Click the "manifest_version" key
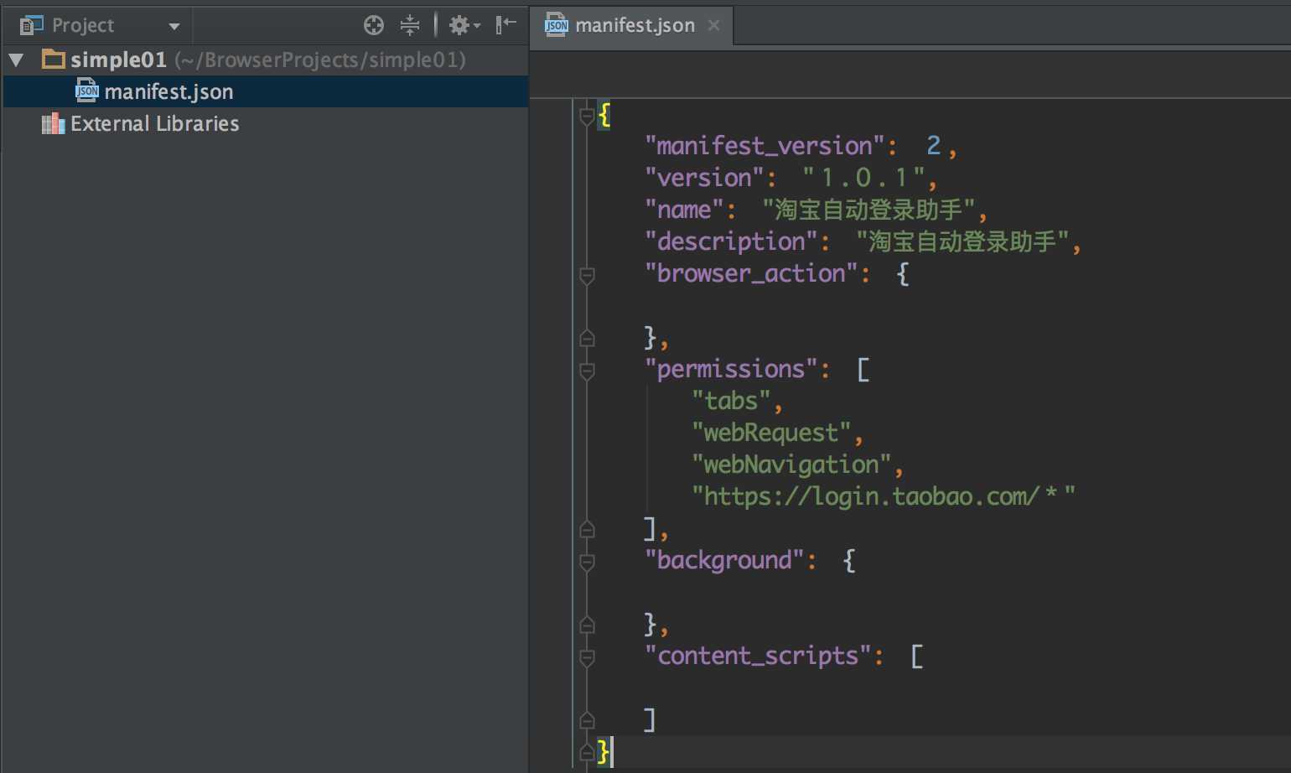1291x773 pixels. click(765, 146)
